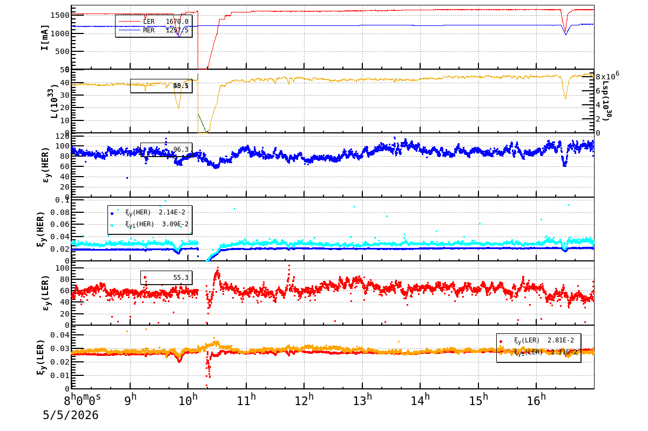Click the 500 tick on I[mA] axis
This screenshot has height=431, width=648.
pyautogui.click(x=62, y=52)
